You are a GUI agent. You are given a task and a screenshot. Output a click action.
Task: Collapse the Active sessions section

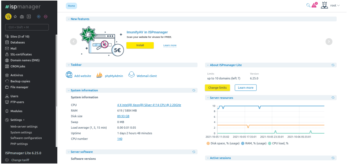click(x=208, y=158)
